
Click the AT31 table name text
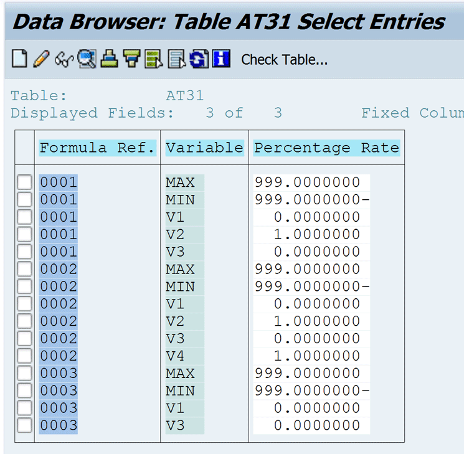point(184,95)
